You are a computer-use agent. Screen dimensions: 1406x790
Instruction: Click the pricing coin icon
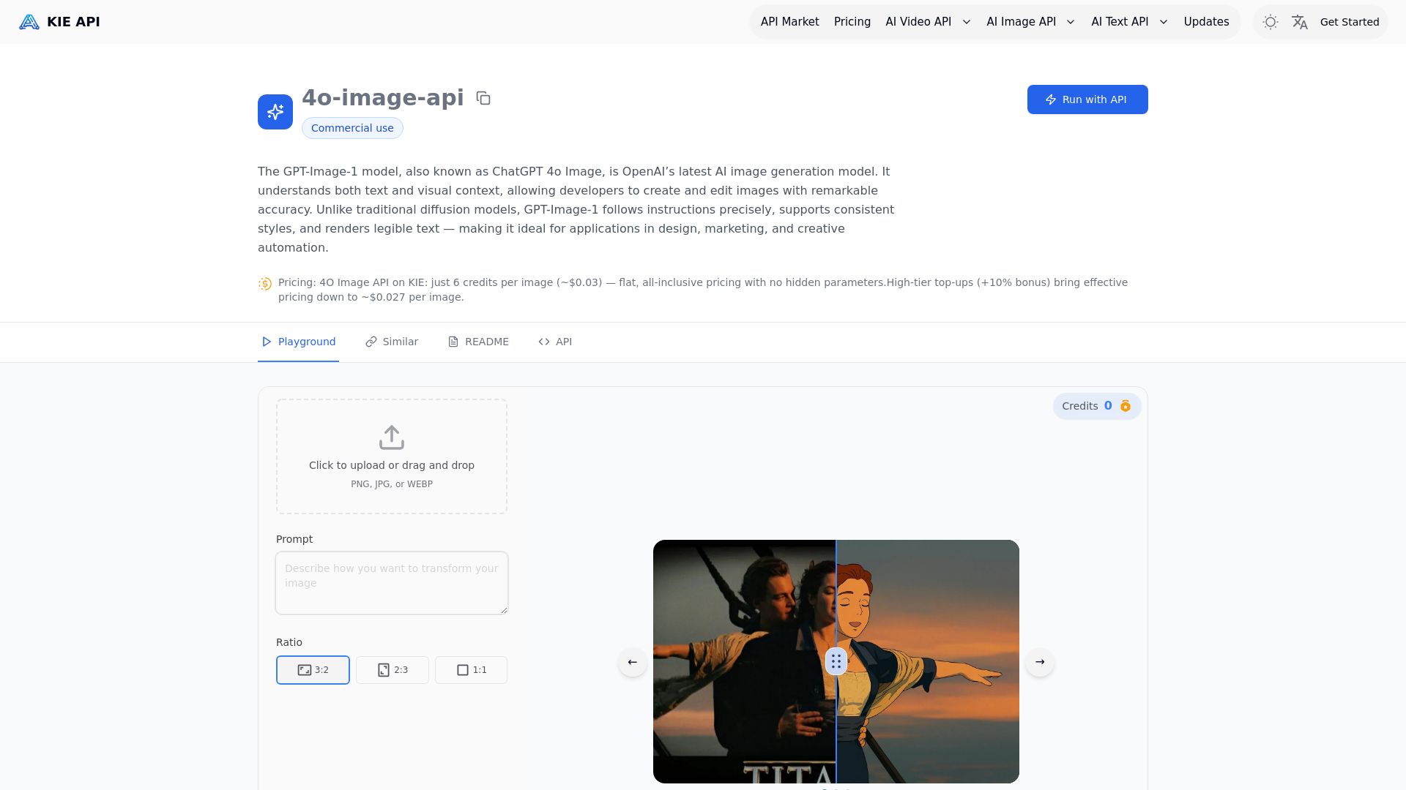pyautogui.click(x=265, y=284)
